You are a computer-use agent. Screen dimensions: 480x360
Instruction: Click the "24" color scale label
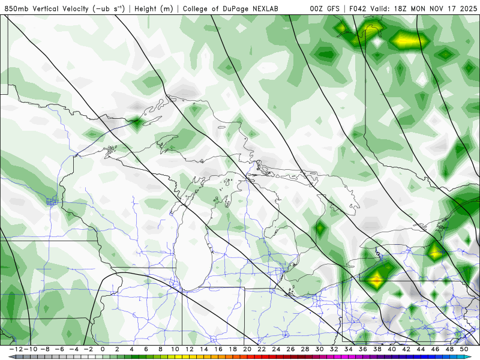click(276, 349)
